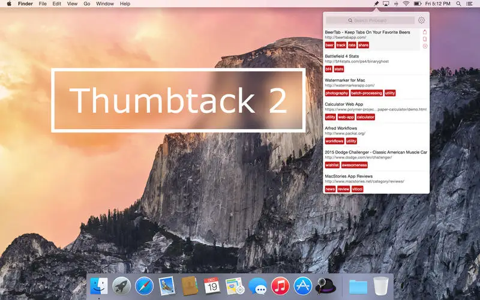Open iTunes from the Dock
The height and width of the screenshot is (300, 480).
[280, 286]
